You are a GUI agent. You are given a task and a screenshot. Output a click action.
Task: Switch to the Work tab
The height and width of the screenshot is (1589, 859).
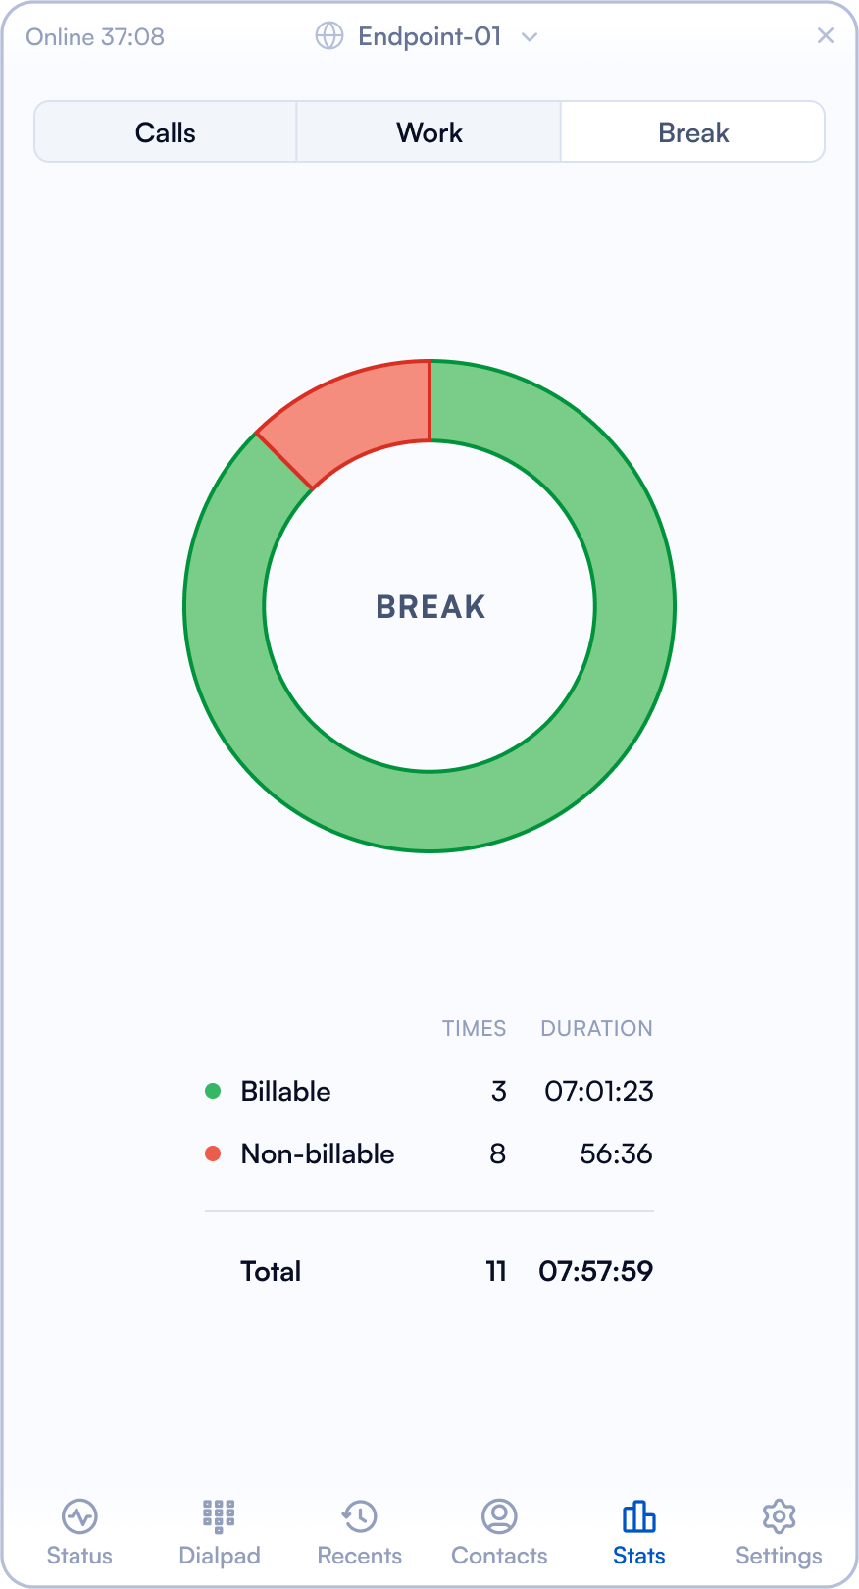coord(429,131)
